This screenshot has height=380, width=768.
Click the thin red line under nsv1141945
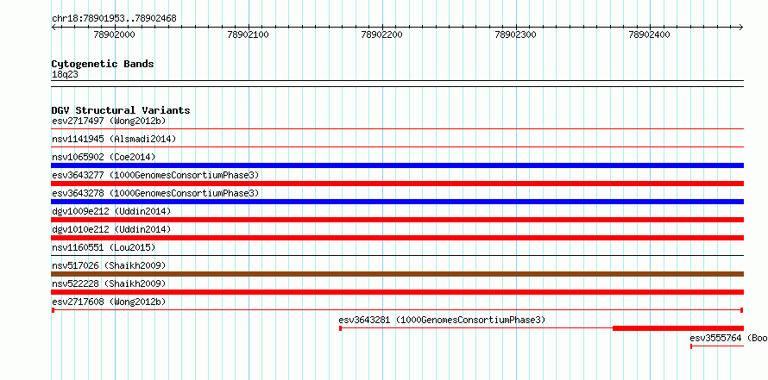(398, 146)
